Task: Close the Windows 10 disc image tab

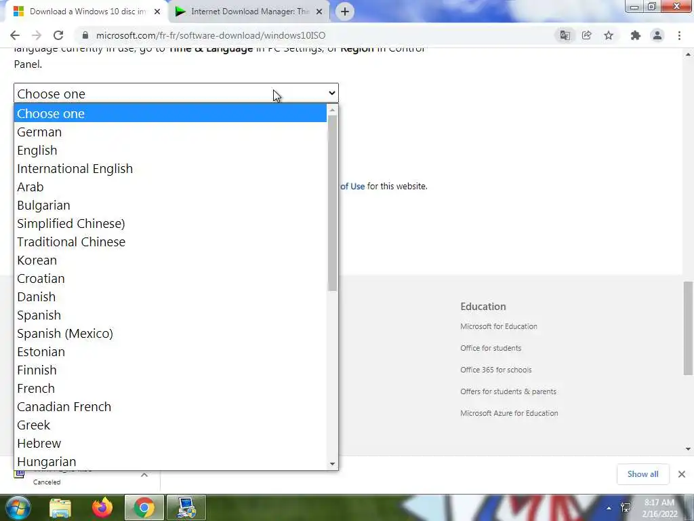Action: pos(157,12)
